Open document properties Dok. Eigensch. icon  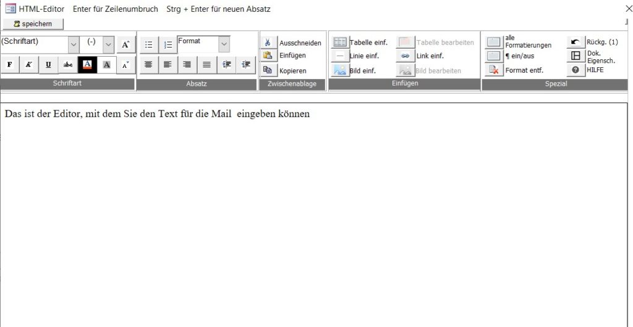575,56
